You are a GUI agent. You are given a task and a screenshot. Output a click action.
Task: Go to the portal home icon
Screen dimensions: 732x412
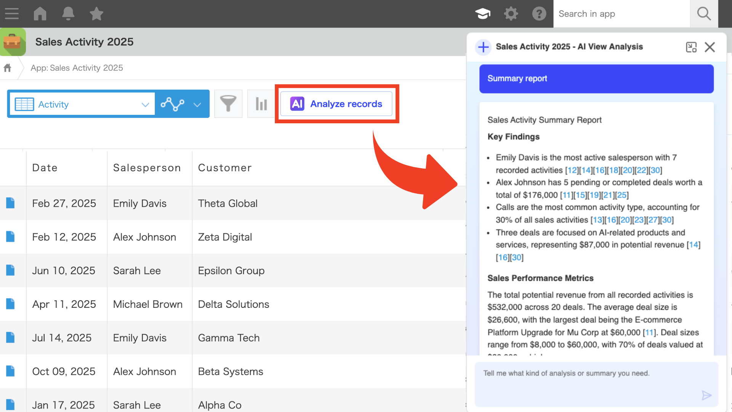pos(40,14)
